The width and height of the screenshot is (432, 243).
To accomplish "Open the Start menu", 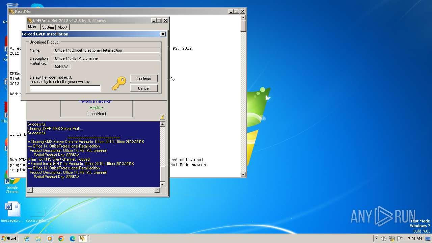I will click(9, 238).
